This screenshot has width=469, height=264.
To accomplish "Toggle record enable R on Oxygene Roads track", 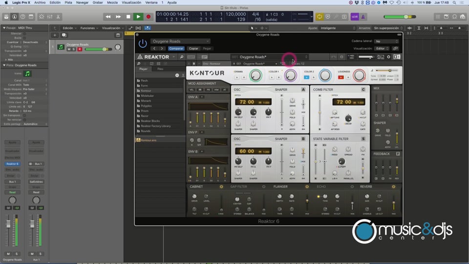I will [80, 49].
